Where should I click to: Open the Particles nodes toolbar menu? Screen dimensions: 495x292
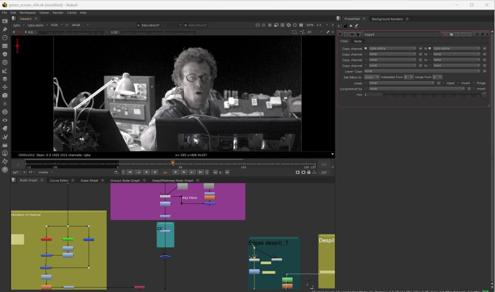[5, 103]
